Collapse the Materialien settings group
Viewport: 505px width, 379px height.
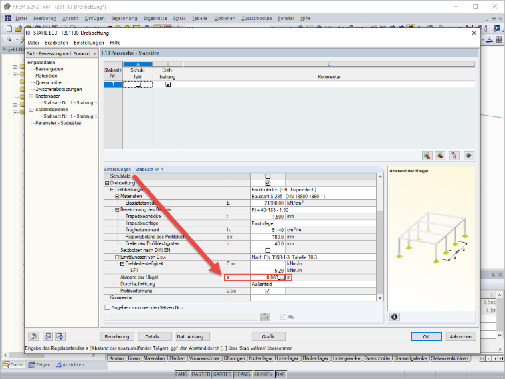click(117, 196)
